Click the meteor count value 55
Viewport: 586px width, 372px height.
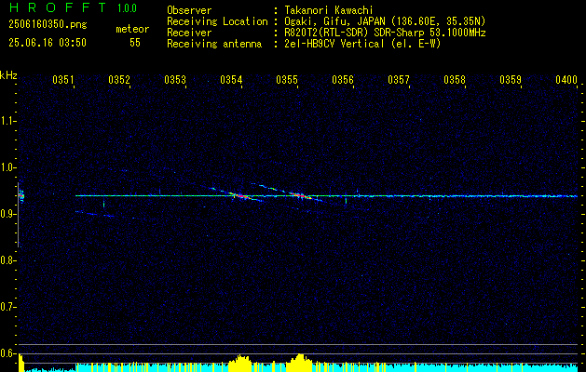135,43
